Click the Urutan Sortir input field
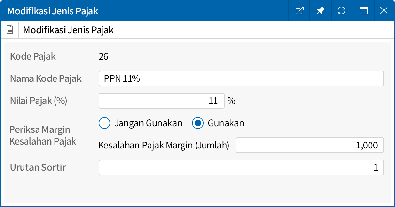The width and height of the screenshot is (395, 207). tap(241, 167)
